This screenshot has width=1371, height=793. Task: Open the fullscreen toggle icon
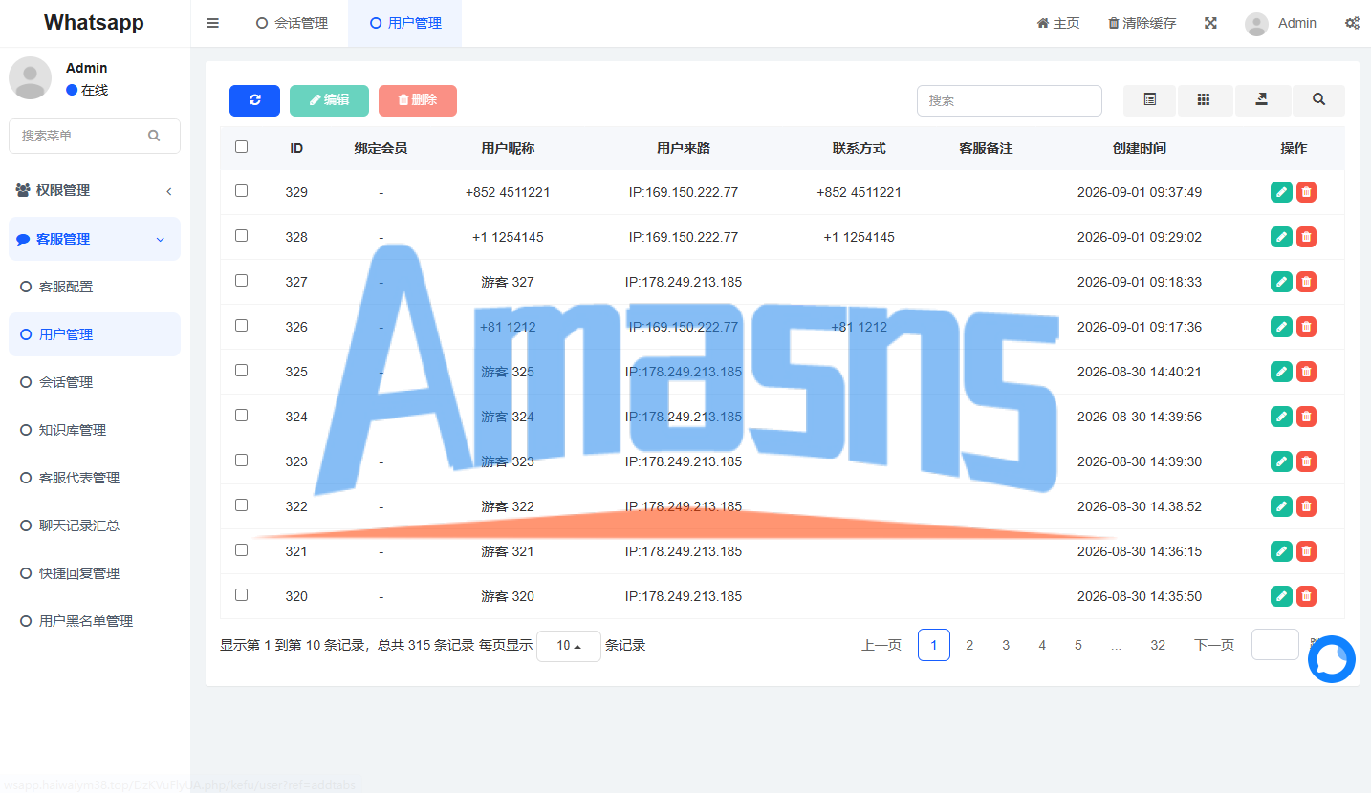(1210, 23)
